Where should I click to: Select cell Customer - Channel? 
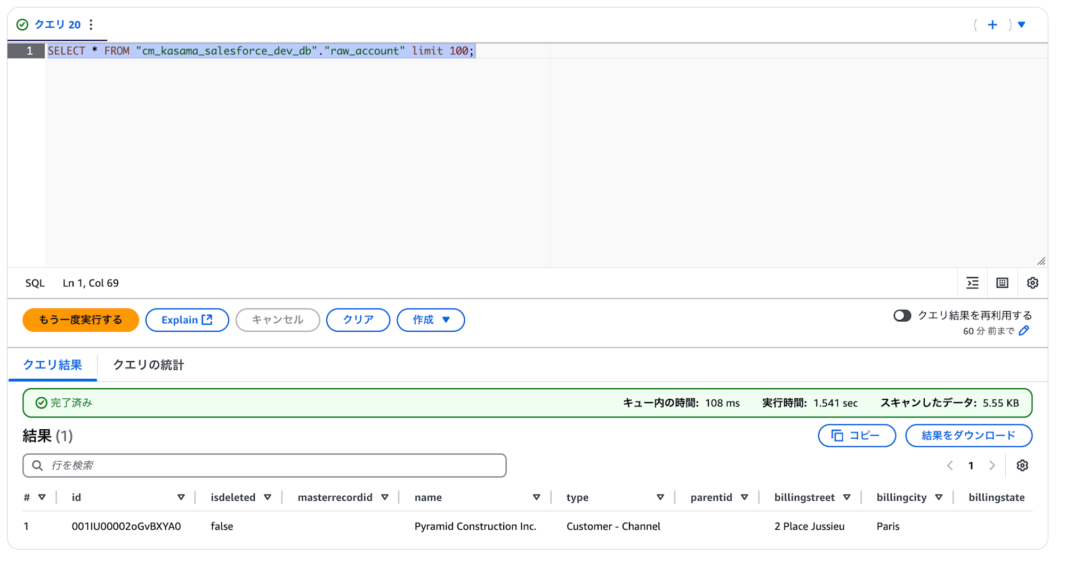pyautogui.click(x=613, y=526)
